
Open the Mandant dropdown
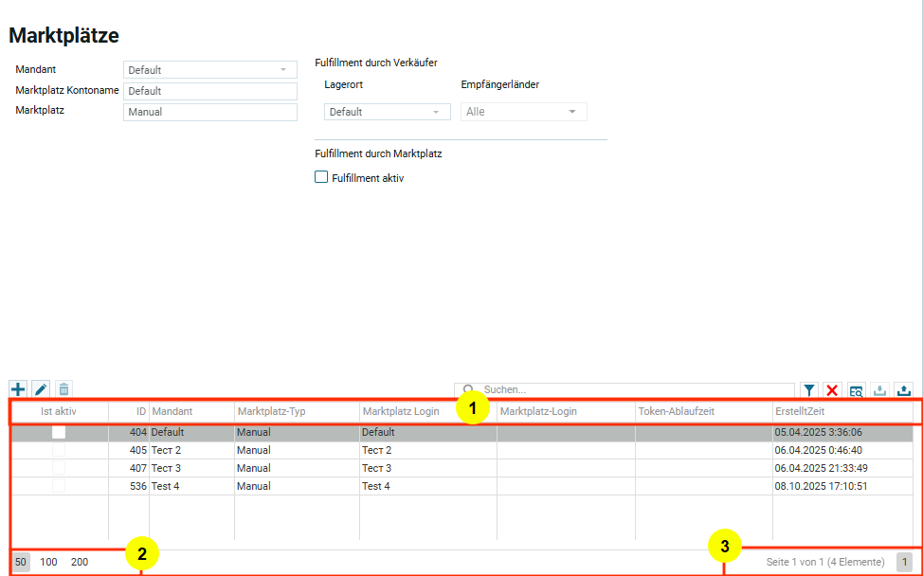(209, 70)
